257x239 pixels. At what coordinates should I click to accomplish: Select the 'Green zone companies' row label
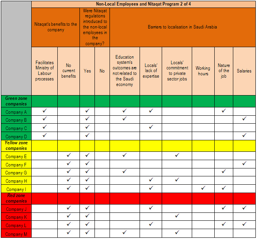click(x=16, y=101)
